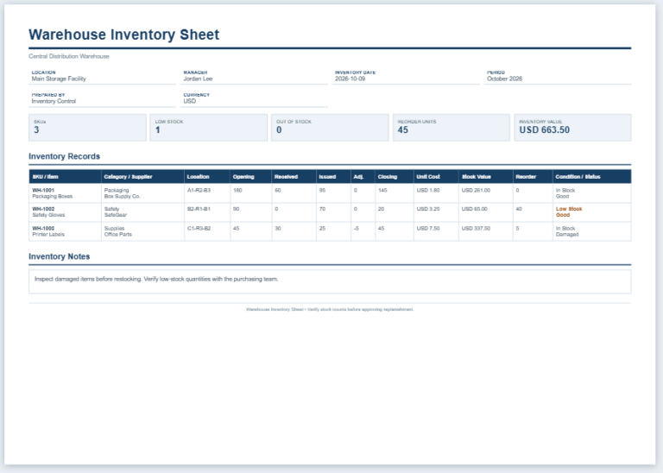This screenshot has height=473, width=663.
Task: Click the currency value USD
Action: coord(189,101)
